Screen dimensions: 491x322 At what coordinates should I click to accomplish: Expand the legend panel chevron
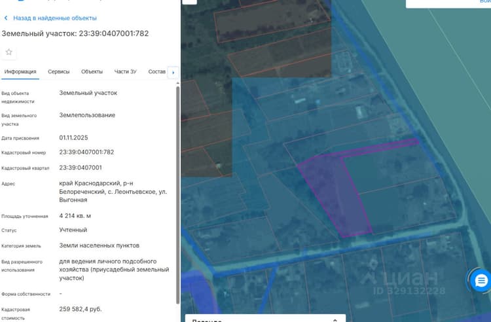coord(335,320)
